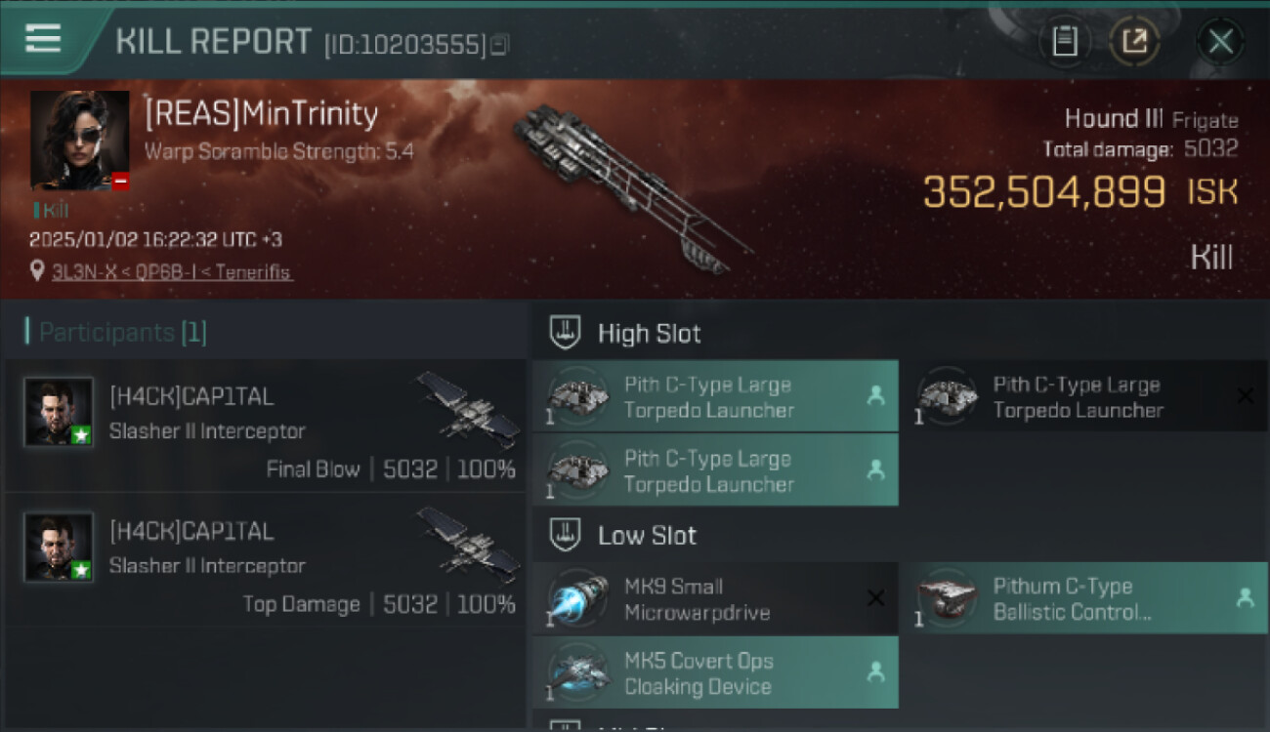
Task: Click the clipboard copy report icon
Action: point(1065,41)
